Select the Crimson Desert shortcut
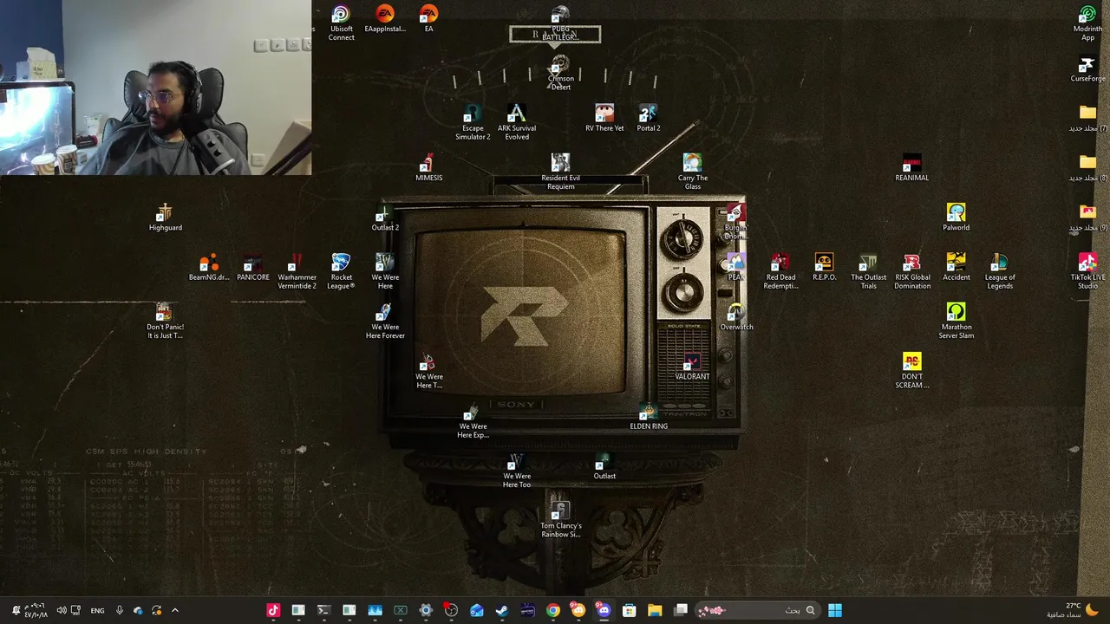Image resolution: width=1110 pixels, height=624 pixels. coord(560,73)
